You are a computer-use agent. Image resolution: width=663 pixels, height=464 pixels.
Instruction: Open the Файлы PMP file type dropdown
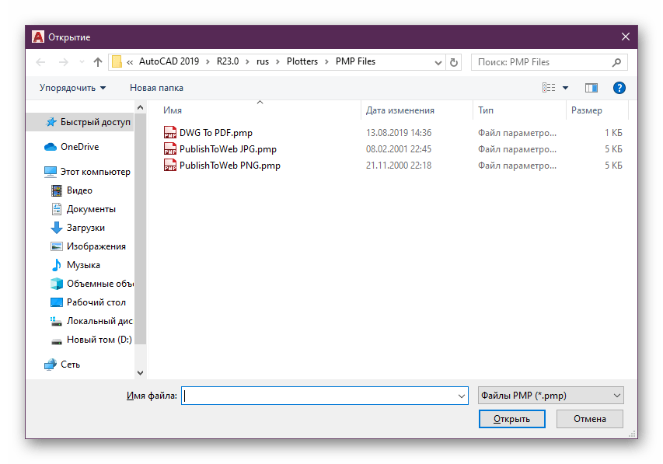point(550,396)
